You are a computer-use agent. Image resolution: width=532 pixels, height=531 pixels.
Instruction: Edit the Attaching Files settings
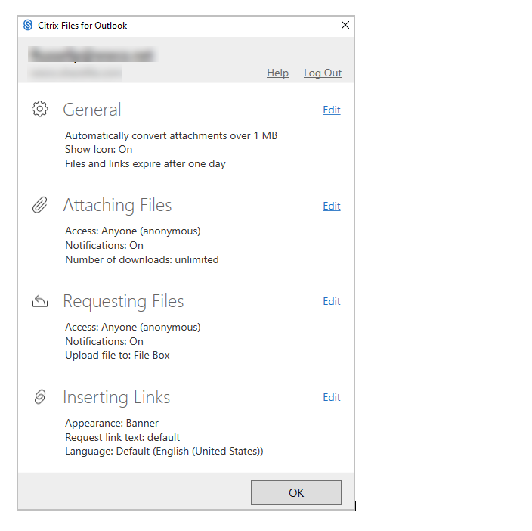(x=332, y=206)
